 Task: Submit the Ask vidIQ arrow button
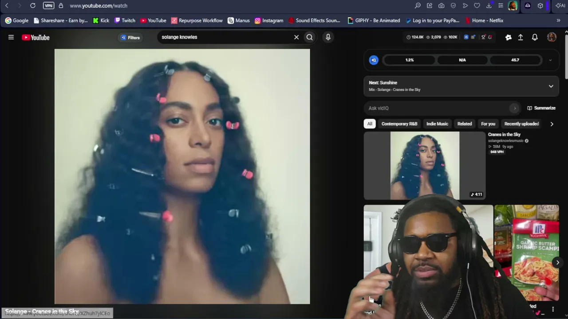click(515, 108)
